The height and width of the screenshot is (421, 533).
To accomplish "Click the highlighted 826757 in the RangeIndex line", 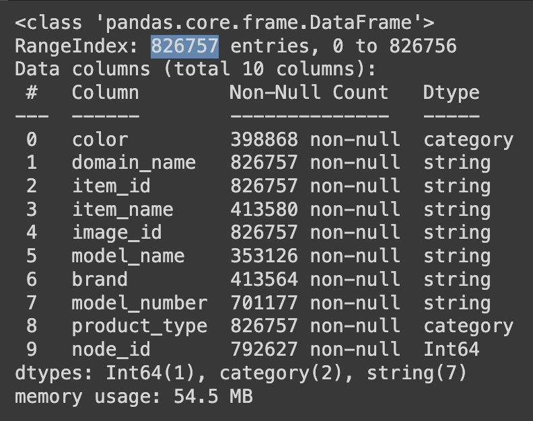I will tap(184, 46).
